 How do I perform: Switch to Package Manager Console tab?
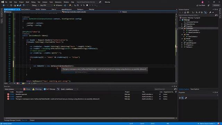point(12,120)
